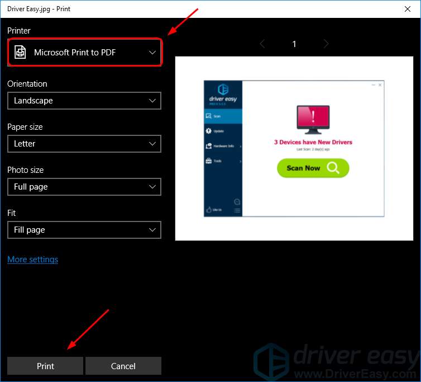Go to the previous preview page arrow
Image resolution: width=421 pixels, height=382 pixels.
[262, 44]
